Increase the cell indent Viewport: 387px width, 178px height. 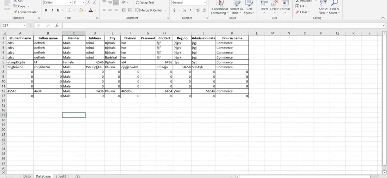click(130, 10)
